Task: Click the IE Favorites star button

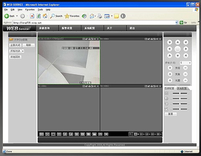Action: point(72,16)
